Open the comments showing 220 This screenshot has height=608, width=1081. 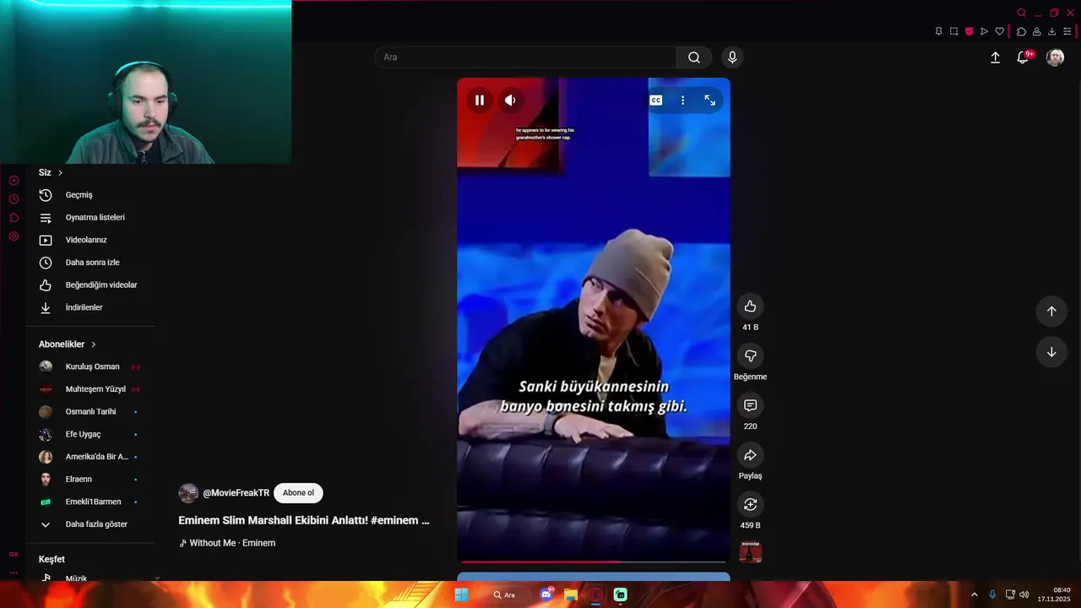click(x=750, y=405)
